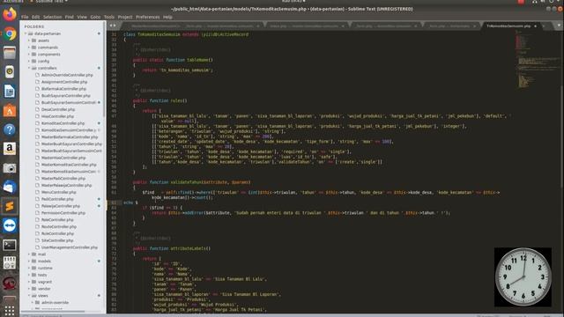
Task: Open HiasController.php file
Action: pyautogui.click(x=57, y=116)
